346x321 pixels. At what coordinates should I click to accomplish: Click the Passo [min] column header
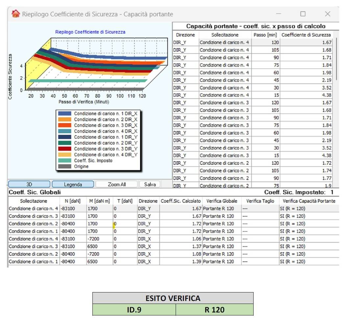[x=265, y=35]
